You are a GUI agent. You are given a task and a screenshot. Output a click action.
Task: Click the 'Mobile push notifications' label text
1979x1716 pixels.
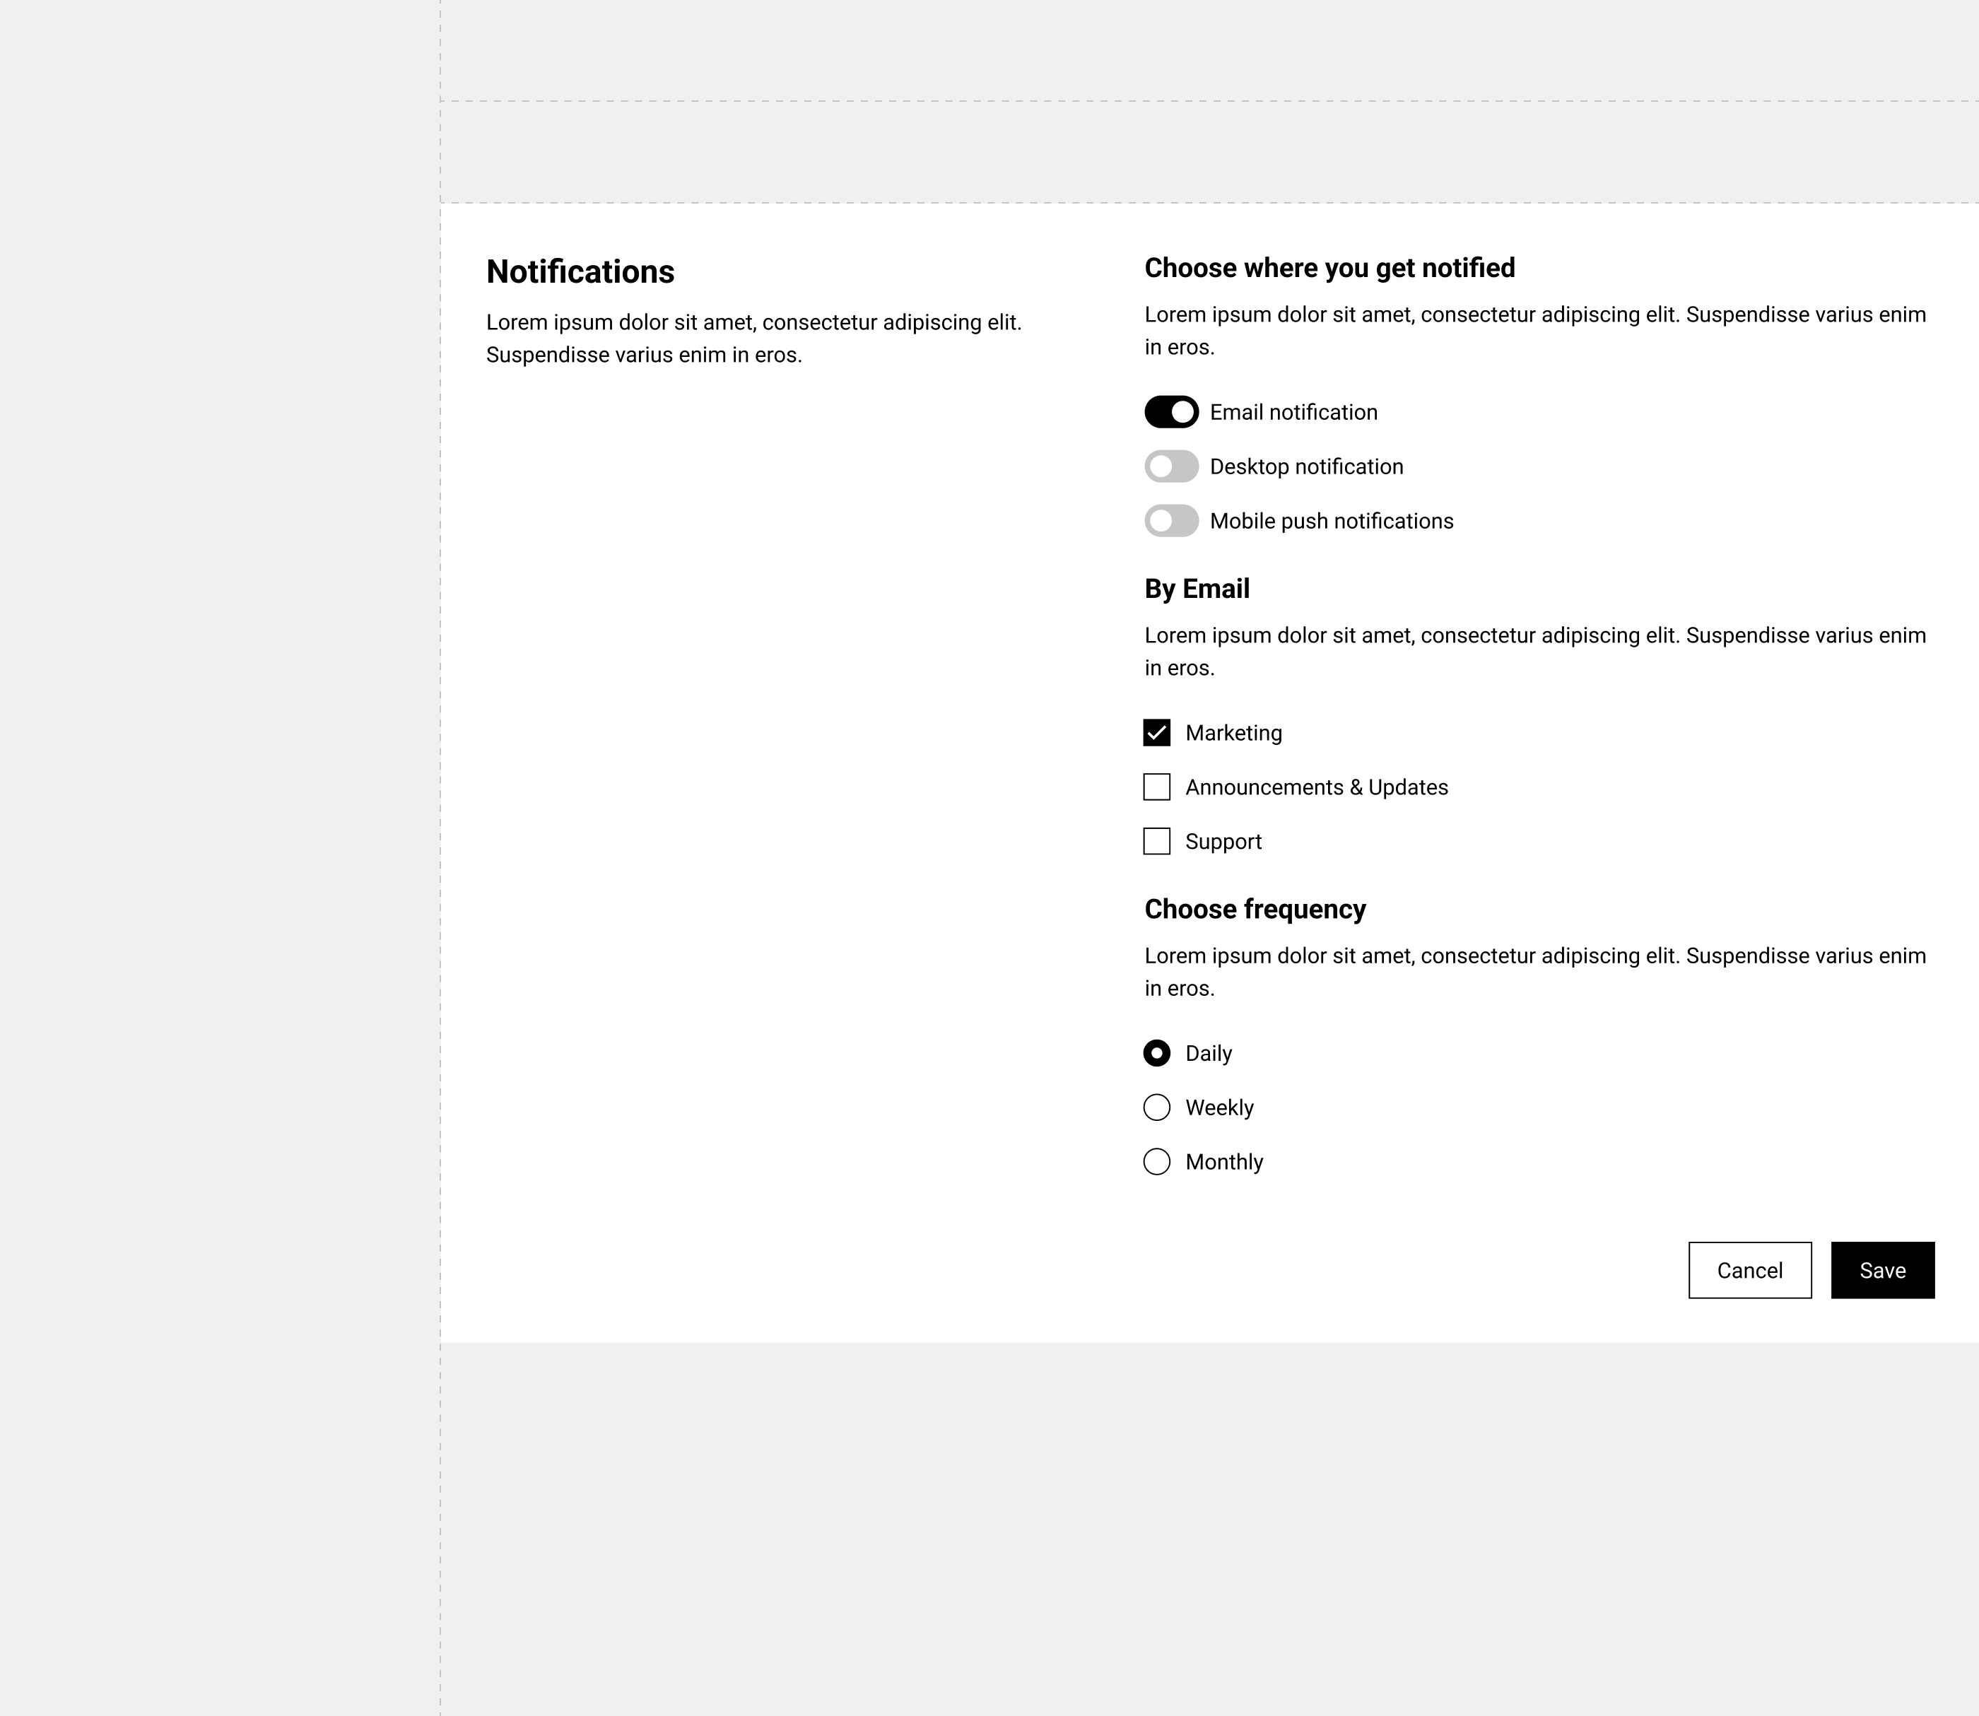point(1332,522)
